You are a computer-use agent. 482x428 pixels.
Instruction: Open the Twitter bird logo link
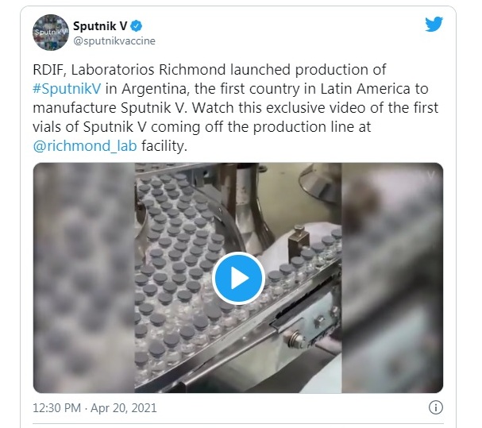pyautogui.click(x=434, y=24)
